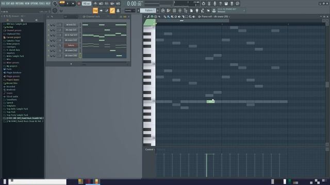
Task: Open the PATTERNS menu
Action: pos(20,4)
